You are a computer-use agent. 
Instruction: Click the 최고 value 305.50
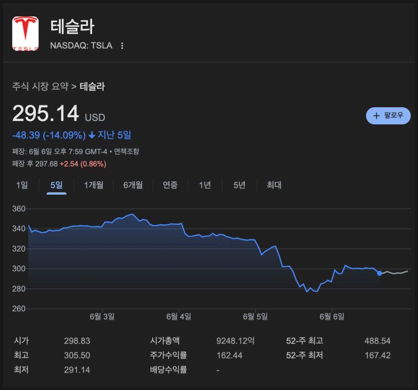coord(77,355)
